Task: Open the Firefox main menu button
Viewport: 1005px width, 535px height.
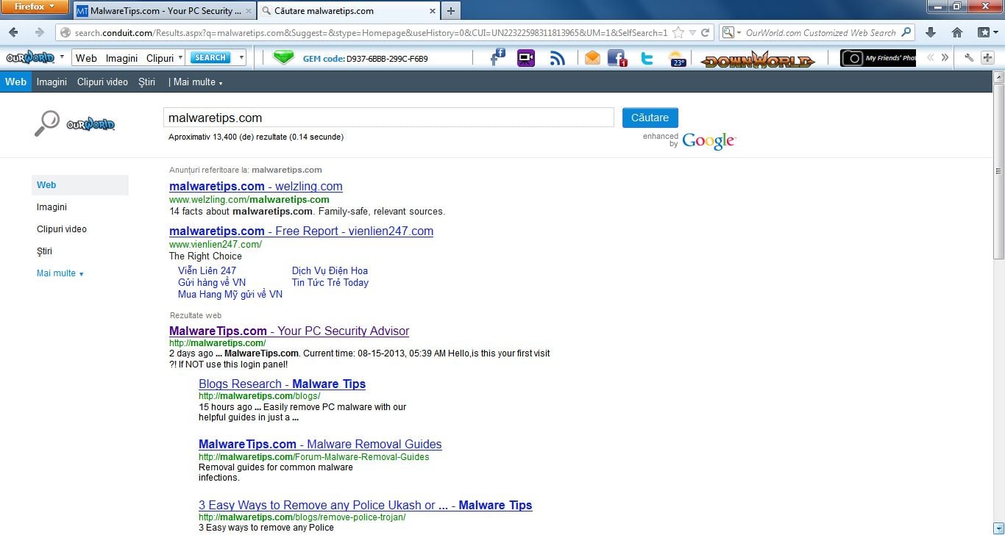Action: coord(35,7)
